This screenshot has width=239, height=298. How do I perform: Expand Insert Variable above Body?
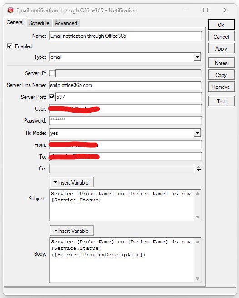pyautogui.click(x=72, y=231)
